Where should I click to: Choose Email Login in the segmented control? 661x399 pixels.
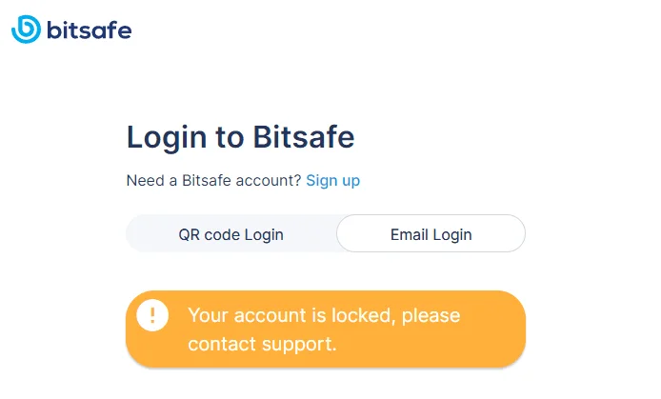click(431, 234)
